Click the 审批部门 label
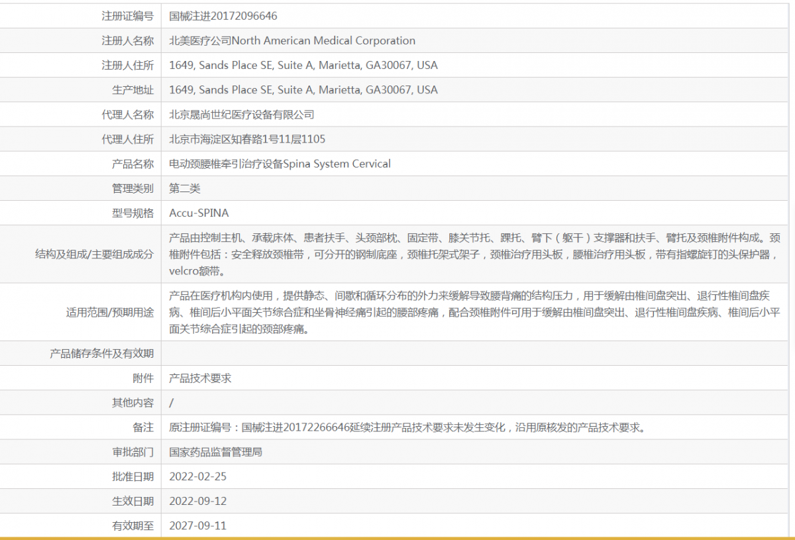This screenshot has width=795, height=540. click(132, 452)
